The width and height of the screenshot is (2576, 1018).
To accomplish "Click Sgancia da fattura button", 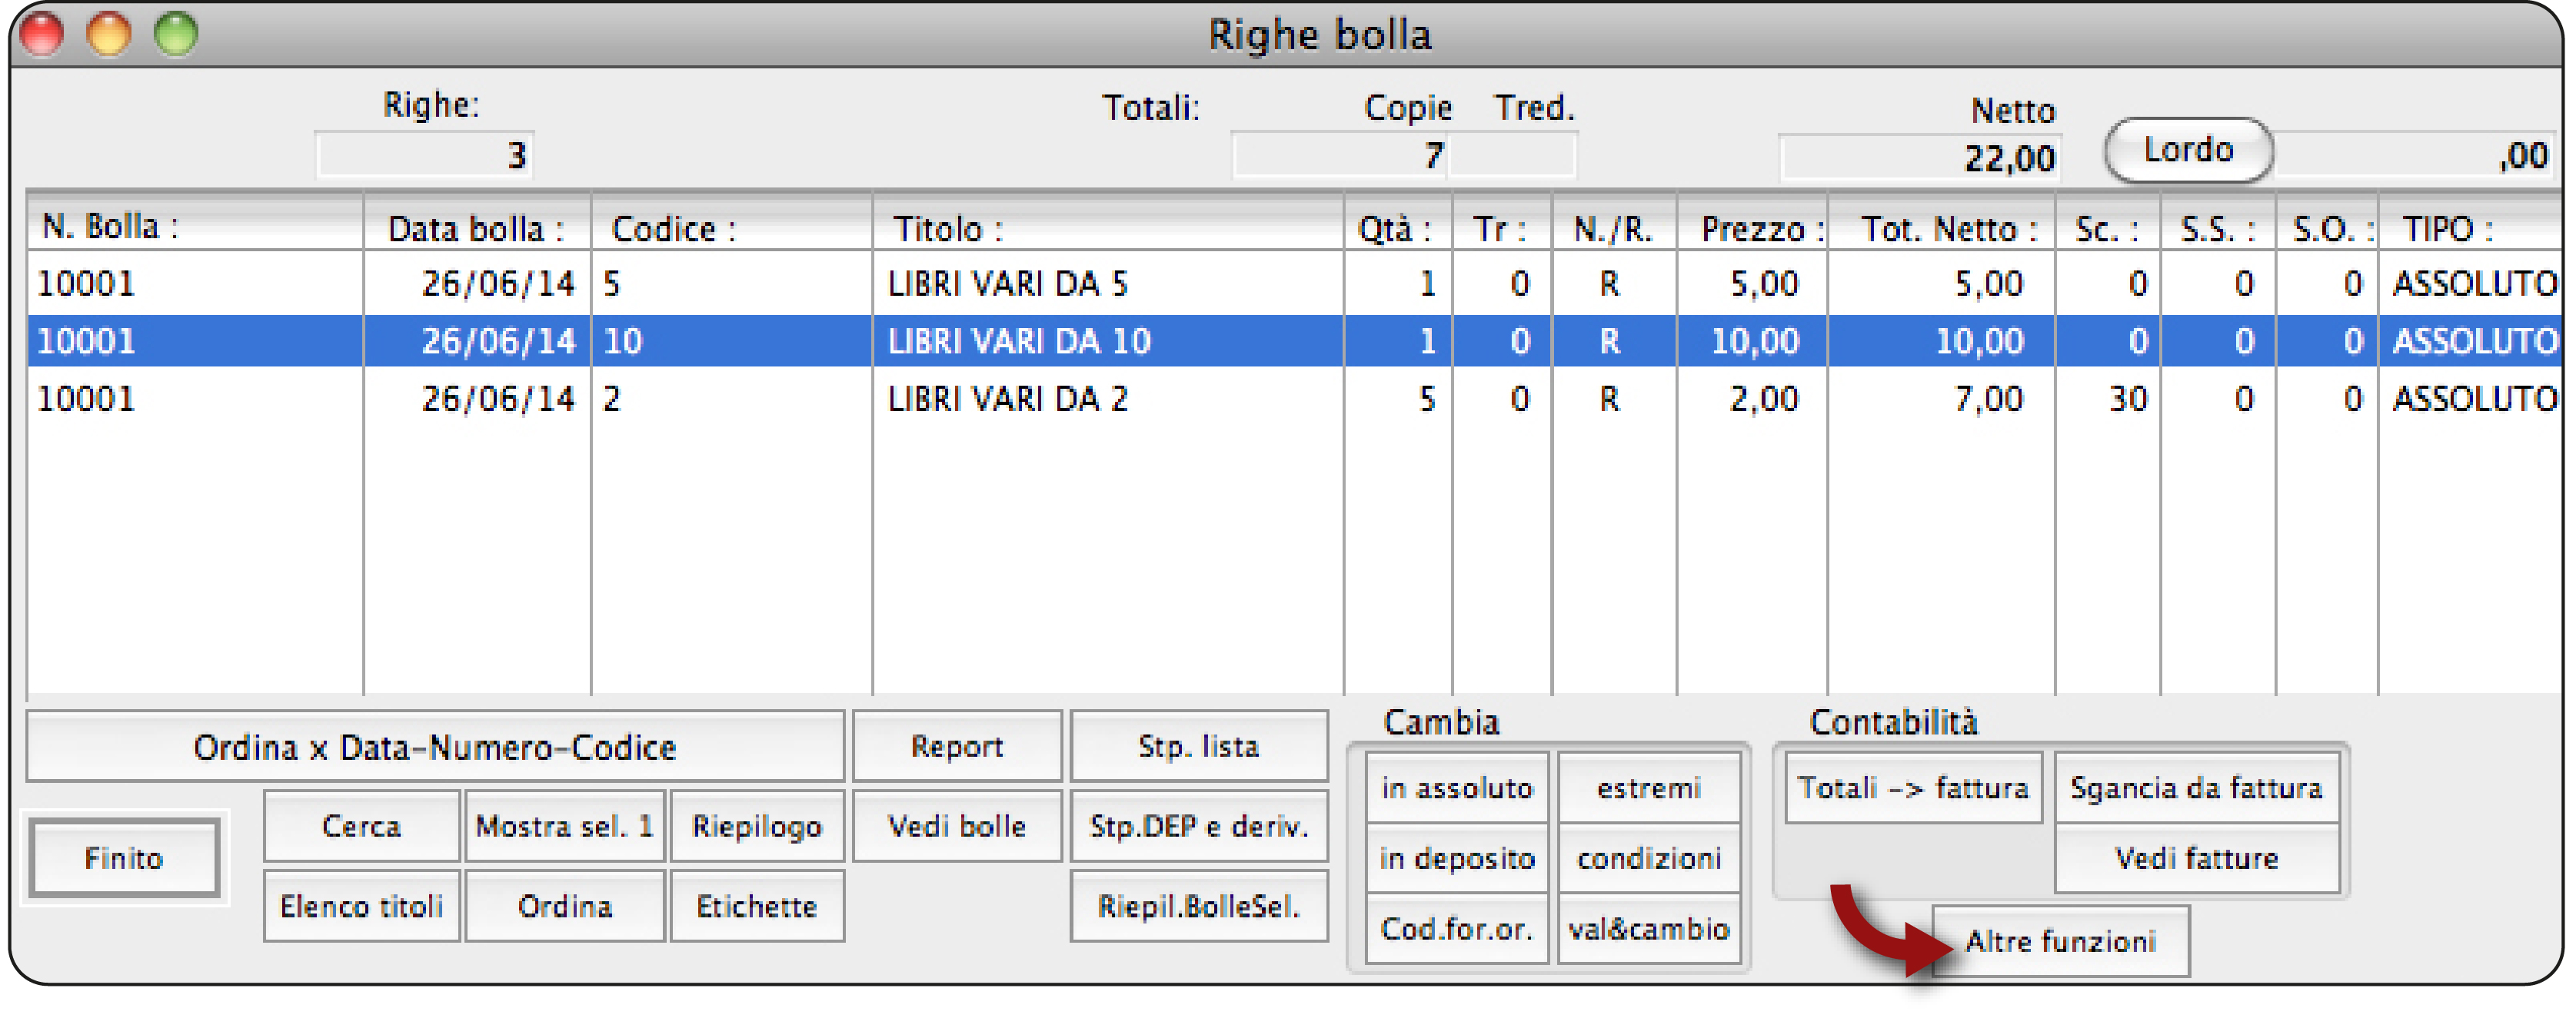I will click(2196, 788).
